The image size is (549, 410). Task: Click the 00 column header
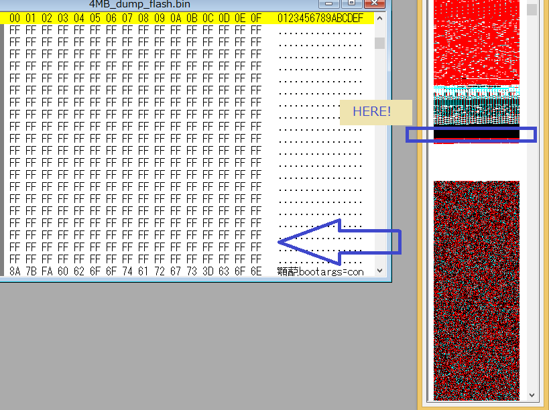(x=15, y=18)
